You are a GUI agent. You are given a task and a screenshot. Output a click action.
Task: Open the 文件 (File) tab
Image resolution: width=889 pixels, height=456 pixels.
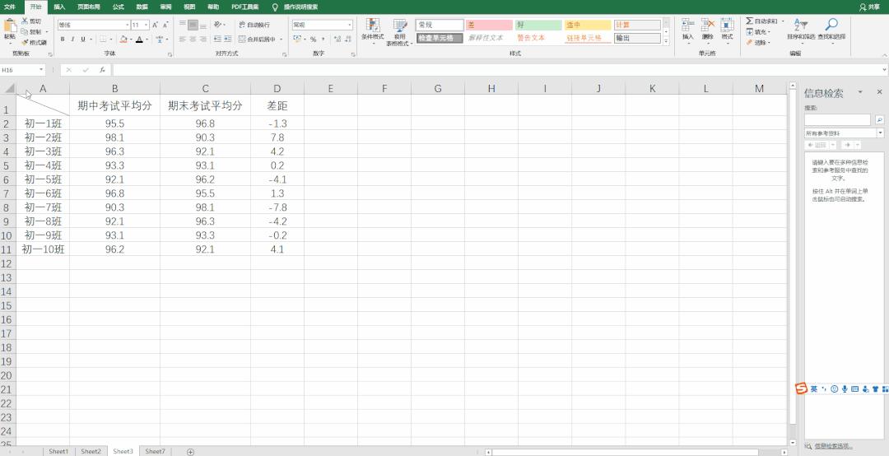[10, 7]
